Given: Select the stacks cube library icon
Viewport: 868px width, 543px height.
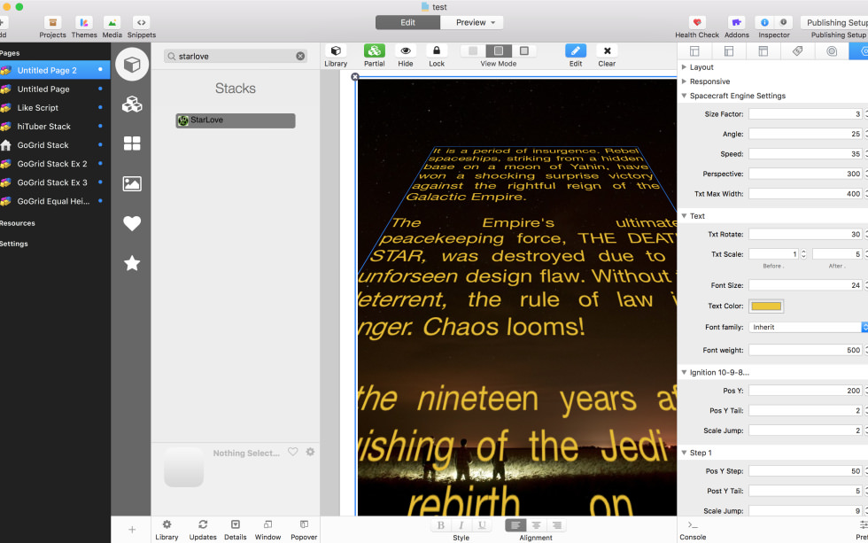Looking at the screenshot, I should pyautogui.click(x=132, y=64).
